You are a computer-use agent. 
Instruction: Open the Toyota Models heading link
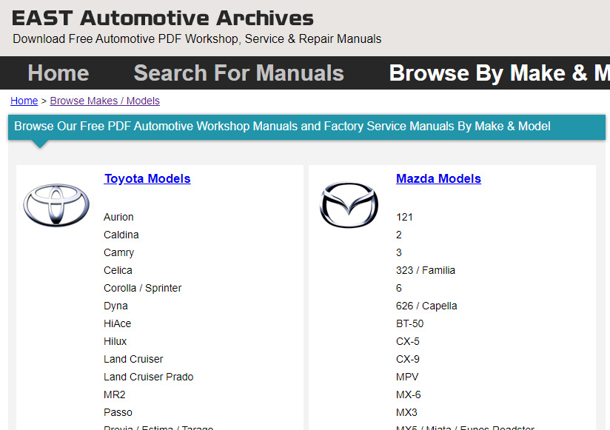pos(147,178)
